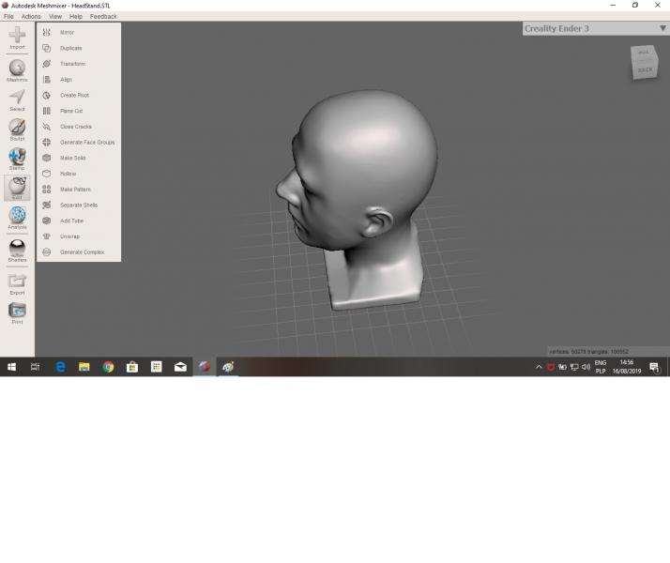This screenshot has width=670, height=563.
Task: Open the File menu
Action: (x=8, y=16)
